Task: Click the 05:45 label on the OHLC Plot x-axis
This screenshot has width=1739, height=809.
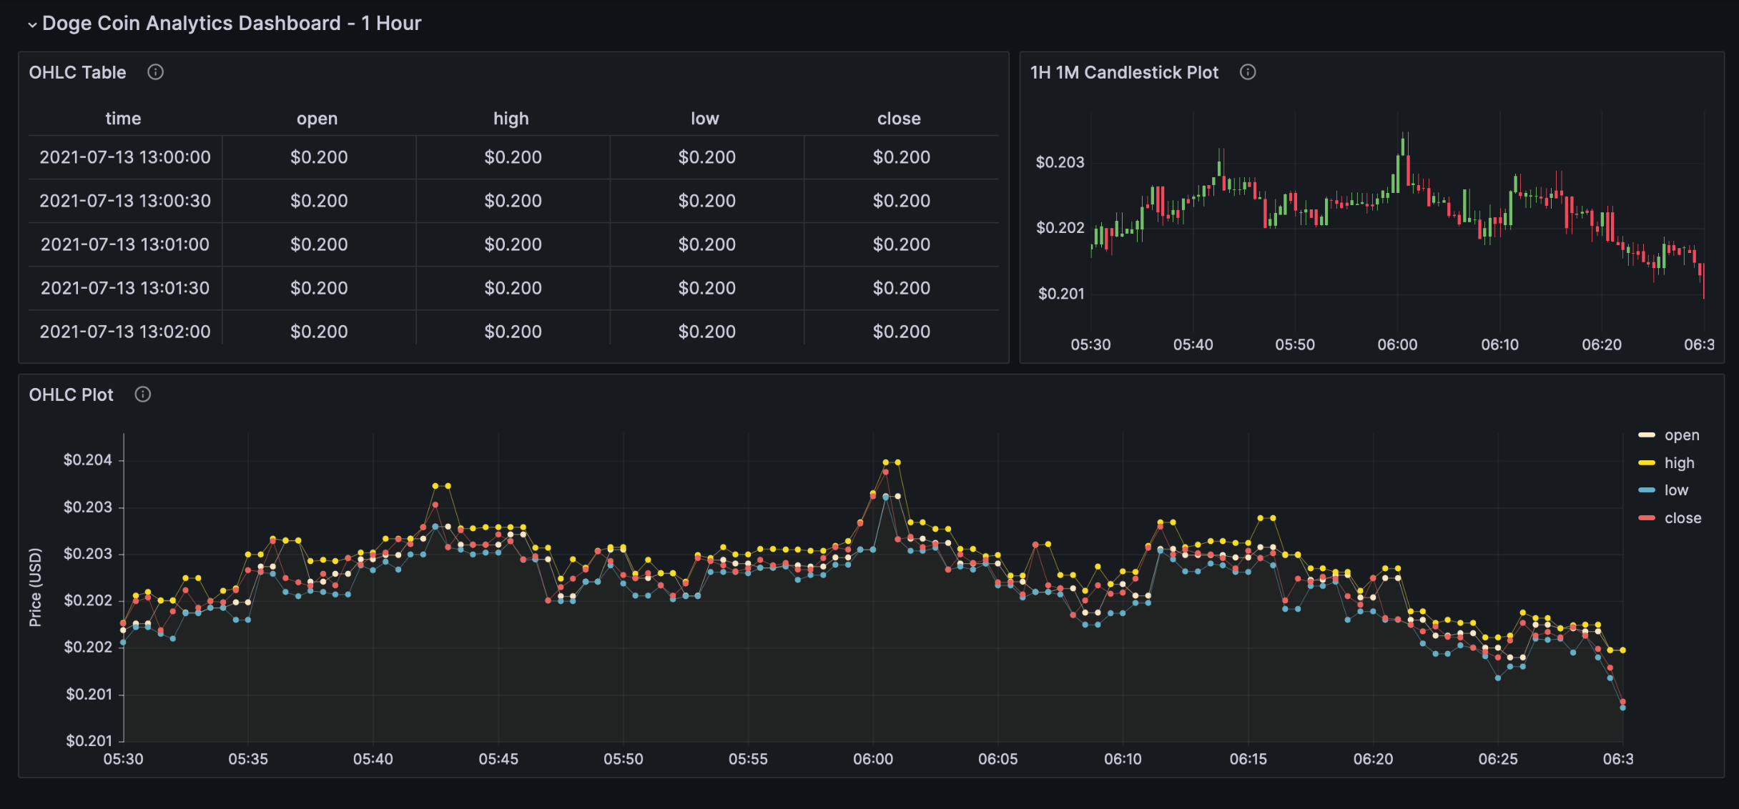Action: point(498,759)
